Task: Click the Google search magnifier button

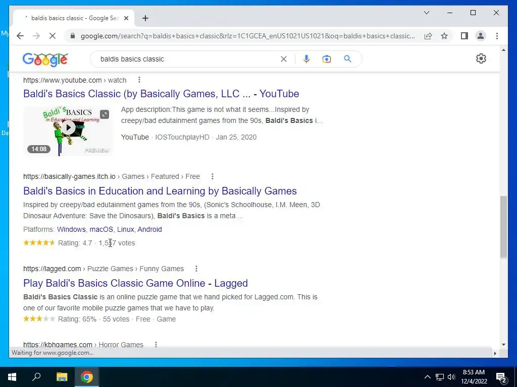Action: click(347, 59)
